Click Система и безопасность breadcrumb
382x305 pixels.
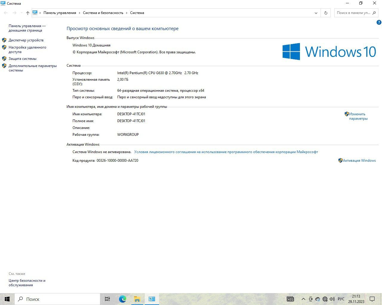pos(103,13)
